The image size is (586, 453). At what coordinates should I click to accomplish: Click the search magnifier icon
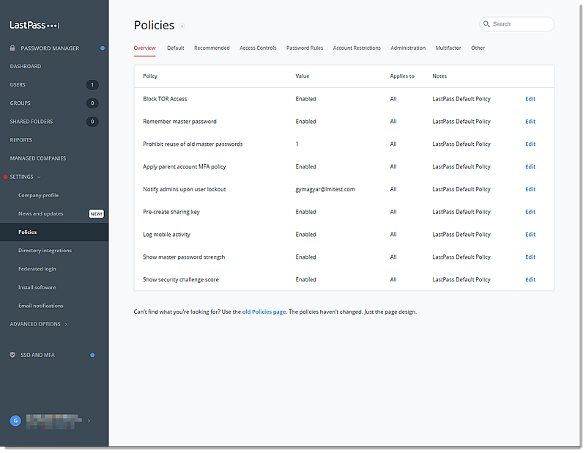tap(486, 24)
